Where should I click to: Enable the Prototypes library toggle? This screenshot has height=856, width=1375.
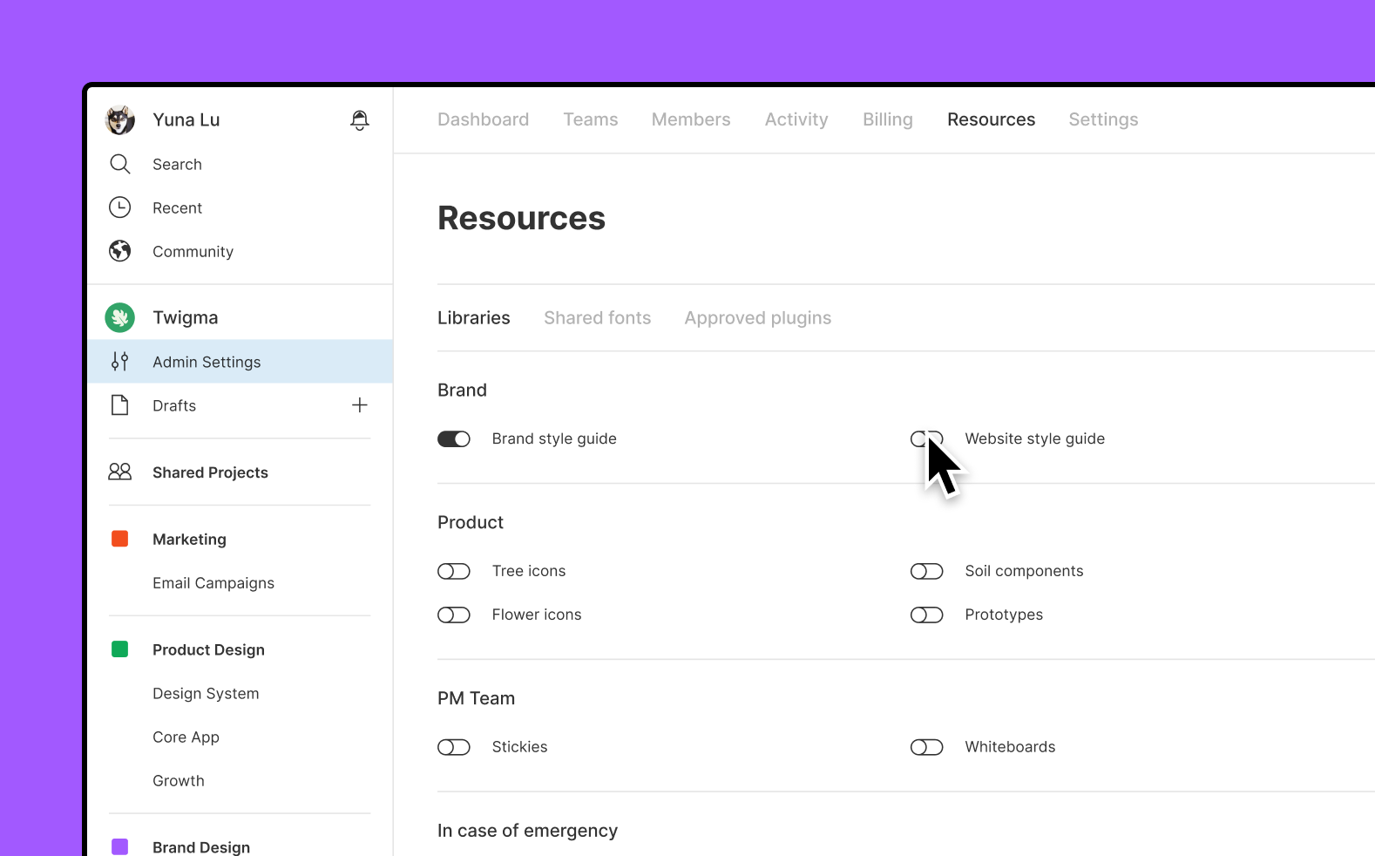coord(926,615)
